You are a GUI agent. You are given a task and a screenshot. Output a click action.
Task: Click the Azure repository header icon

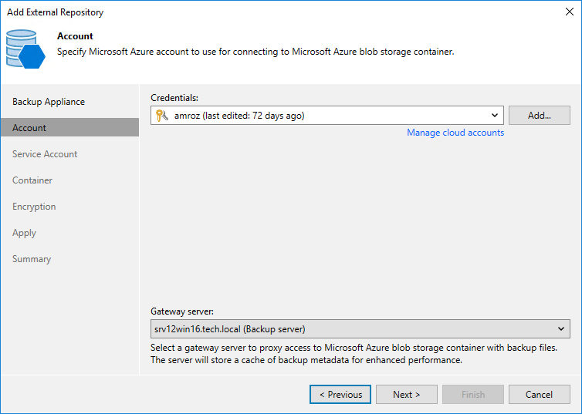pyautogui.click(x=25, y=48)
